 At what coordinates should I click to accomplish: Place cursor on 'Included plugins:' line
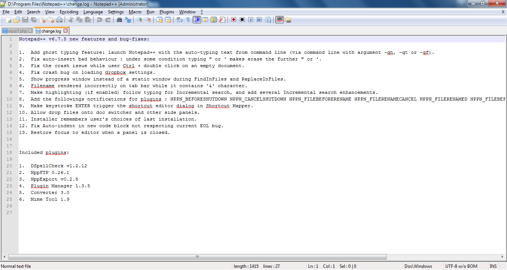click(44, 152)
